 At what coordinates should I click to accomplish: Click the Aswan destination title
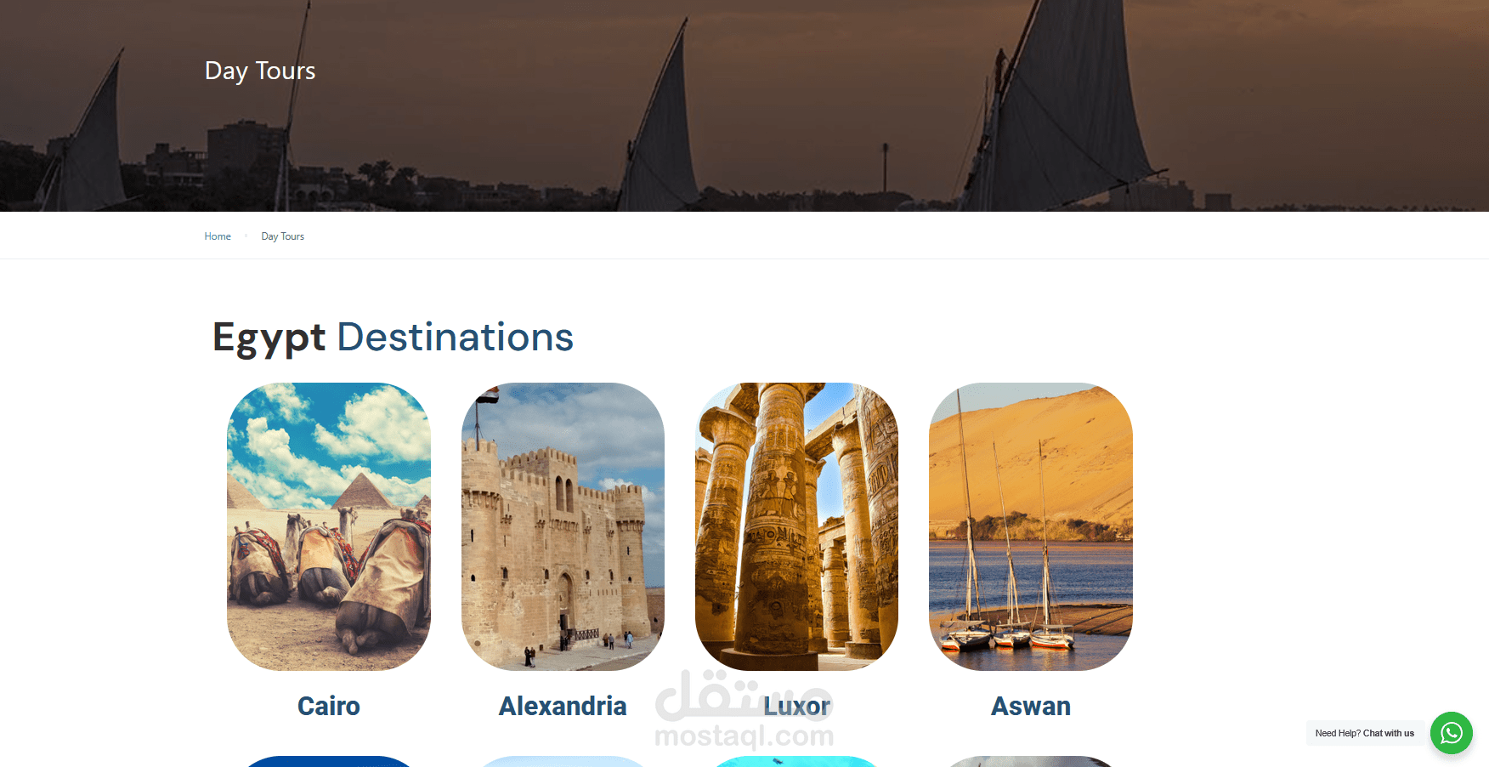(1031, 706)
